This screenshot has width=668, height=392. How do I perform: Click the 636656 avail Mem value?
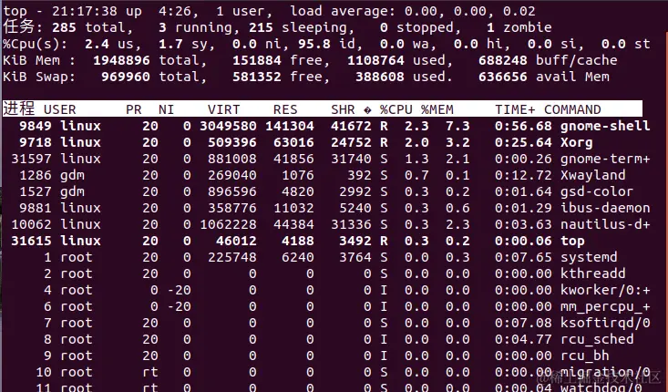[x=503, y=77]
